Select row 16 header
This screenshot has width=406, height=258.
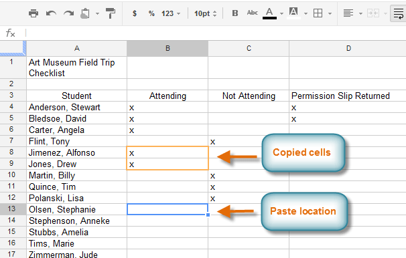click(x=13, y=243)
